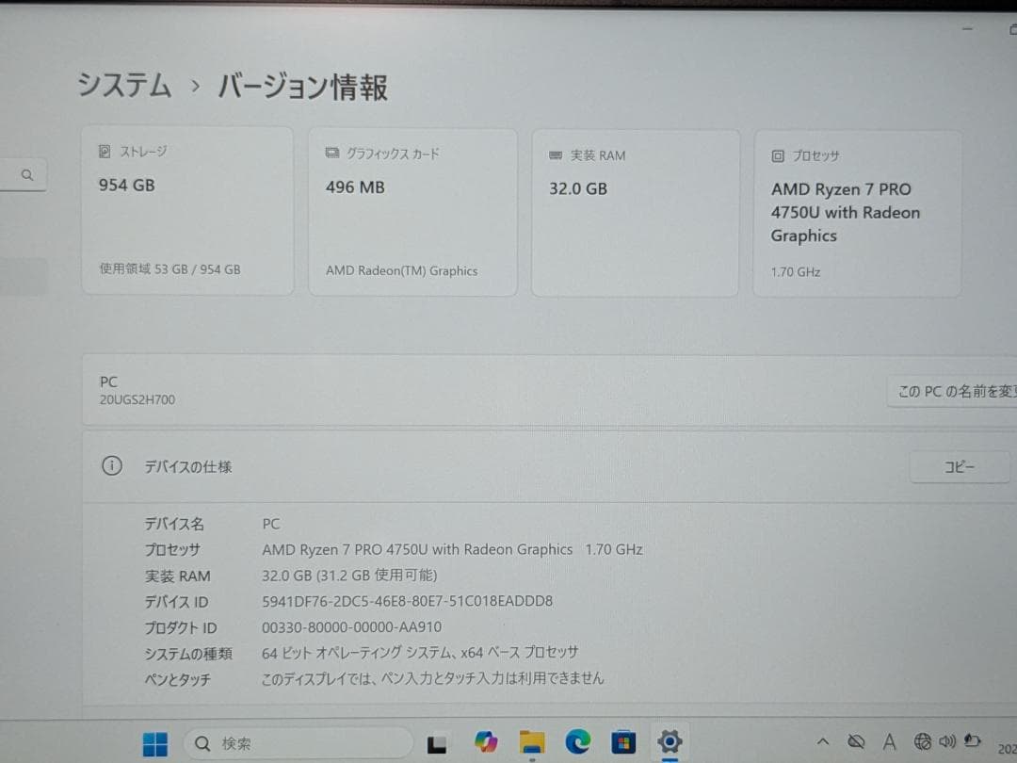The image size is (1017, 763).
Task: Expand hidden icons with the tray chevron
Action: click(823, 741)
